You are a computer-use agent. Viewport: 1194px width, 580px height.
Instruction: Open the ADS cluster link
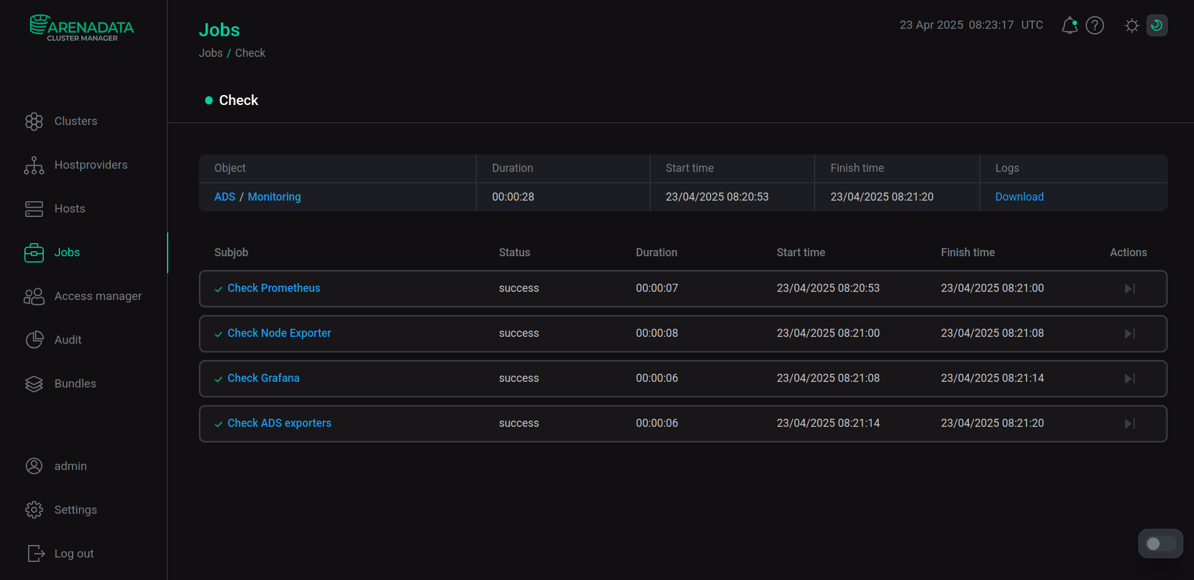(225, 197)
